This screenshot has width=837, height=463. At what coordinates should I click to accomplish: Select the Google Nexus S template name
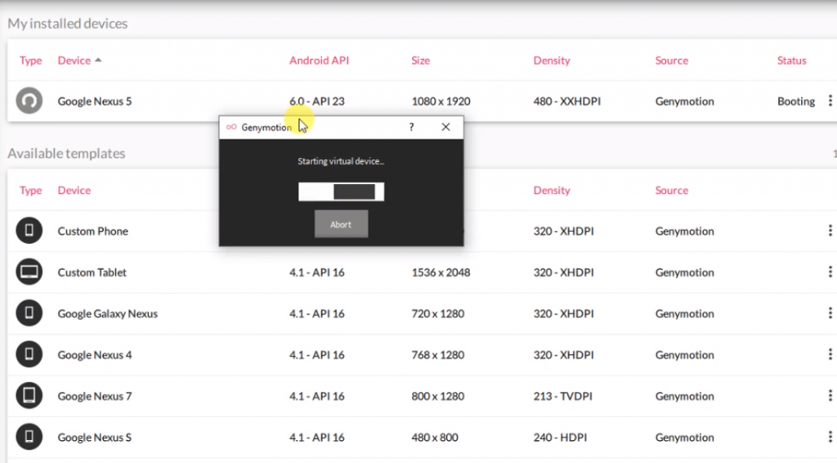pos(95,438)
